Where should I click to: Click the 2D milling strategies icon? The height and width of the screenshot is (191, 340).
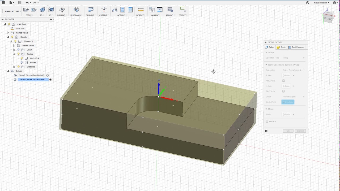[x=42, y=10]
